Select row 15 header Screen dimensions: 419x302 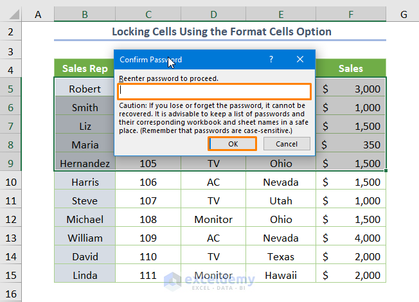(11, 275)
